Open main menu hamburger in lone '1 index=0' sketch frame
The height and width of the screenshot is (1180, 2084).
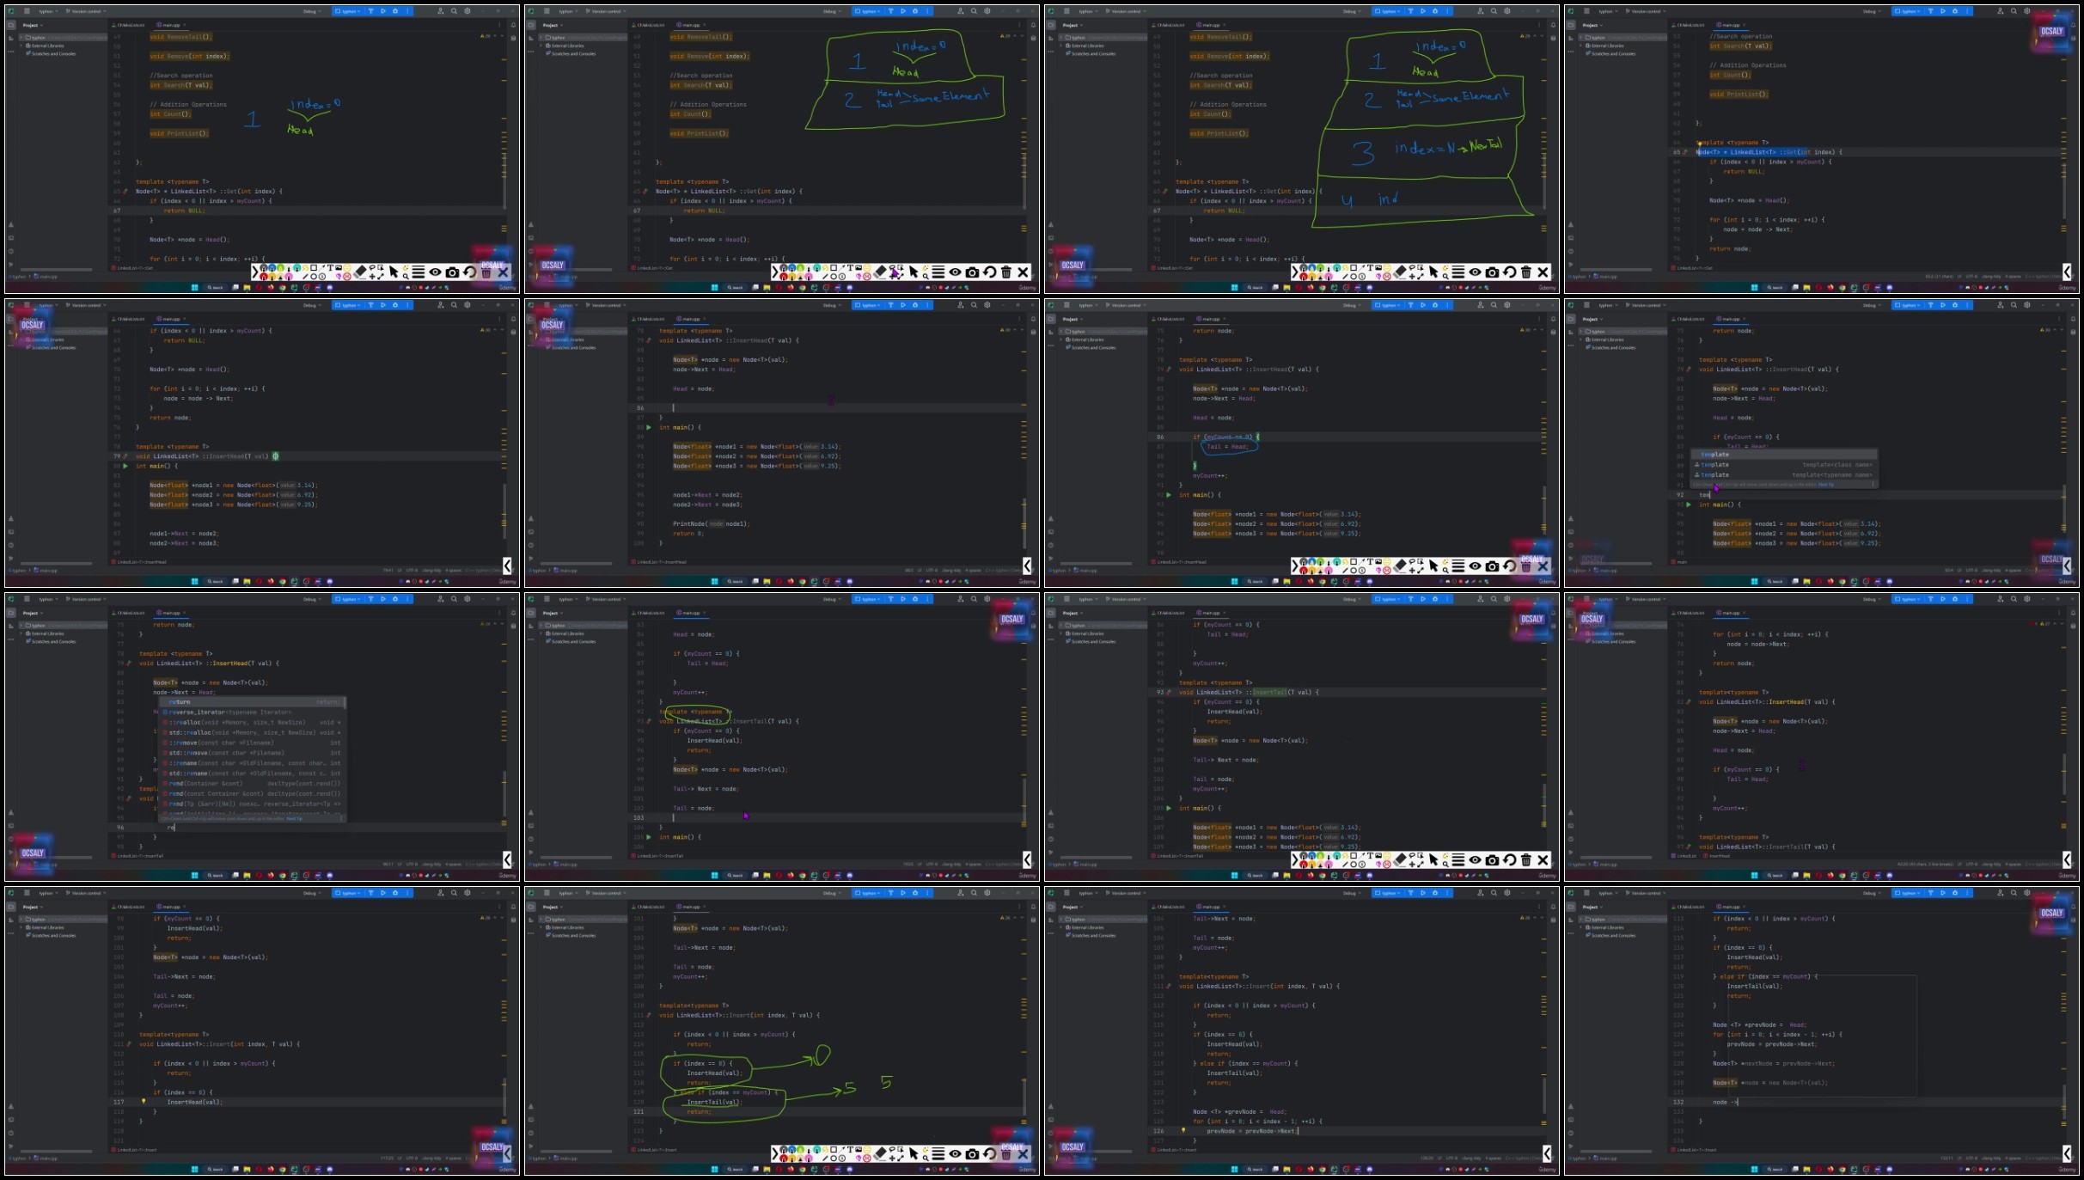click(27, 11)
